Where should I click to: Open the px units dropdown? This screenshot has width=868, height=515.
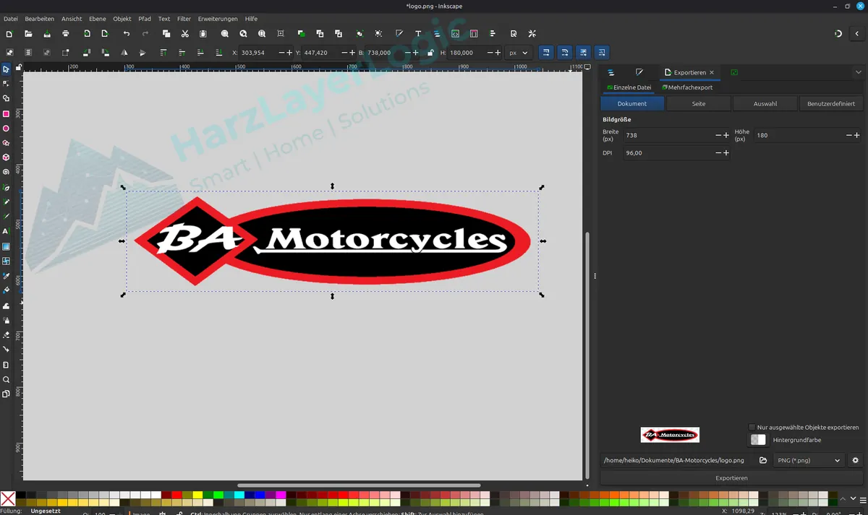518,53
